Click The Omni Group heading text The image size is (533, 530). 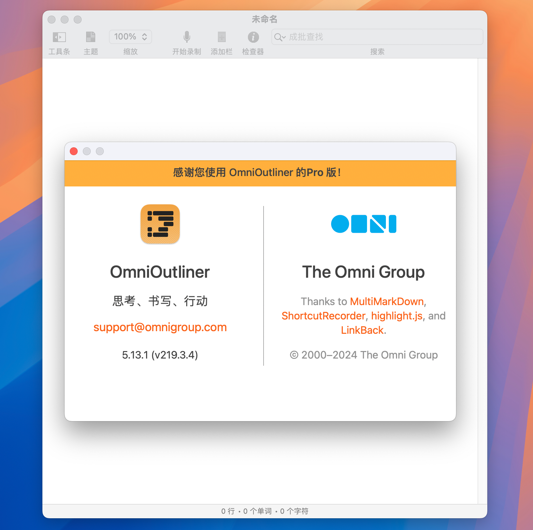point(363,272)
